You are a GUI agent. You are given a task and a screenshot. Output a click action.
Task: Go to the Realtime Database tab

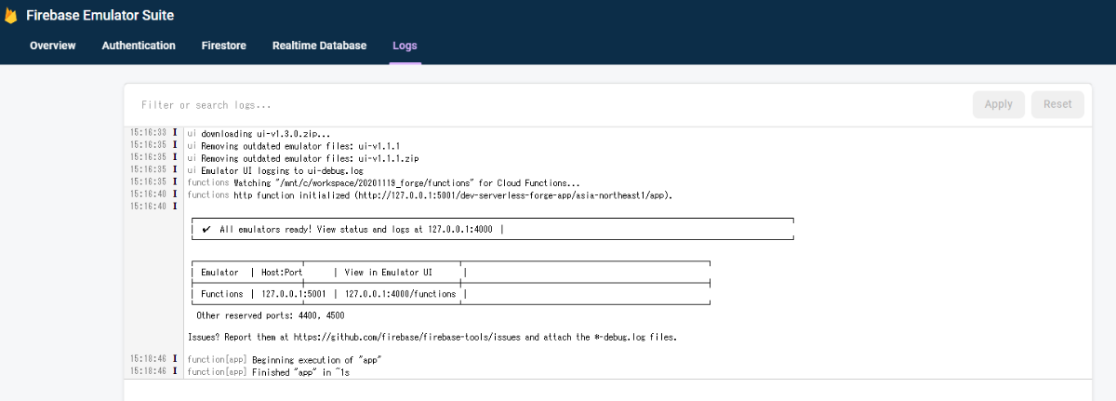(x=319, y=46)
